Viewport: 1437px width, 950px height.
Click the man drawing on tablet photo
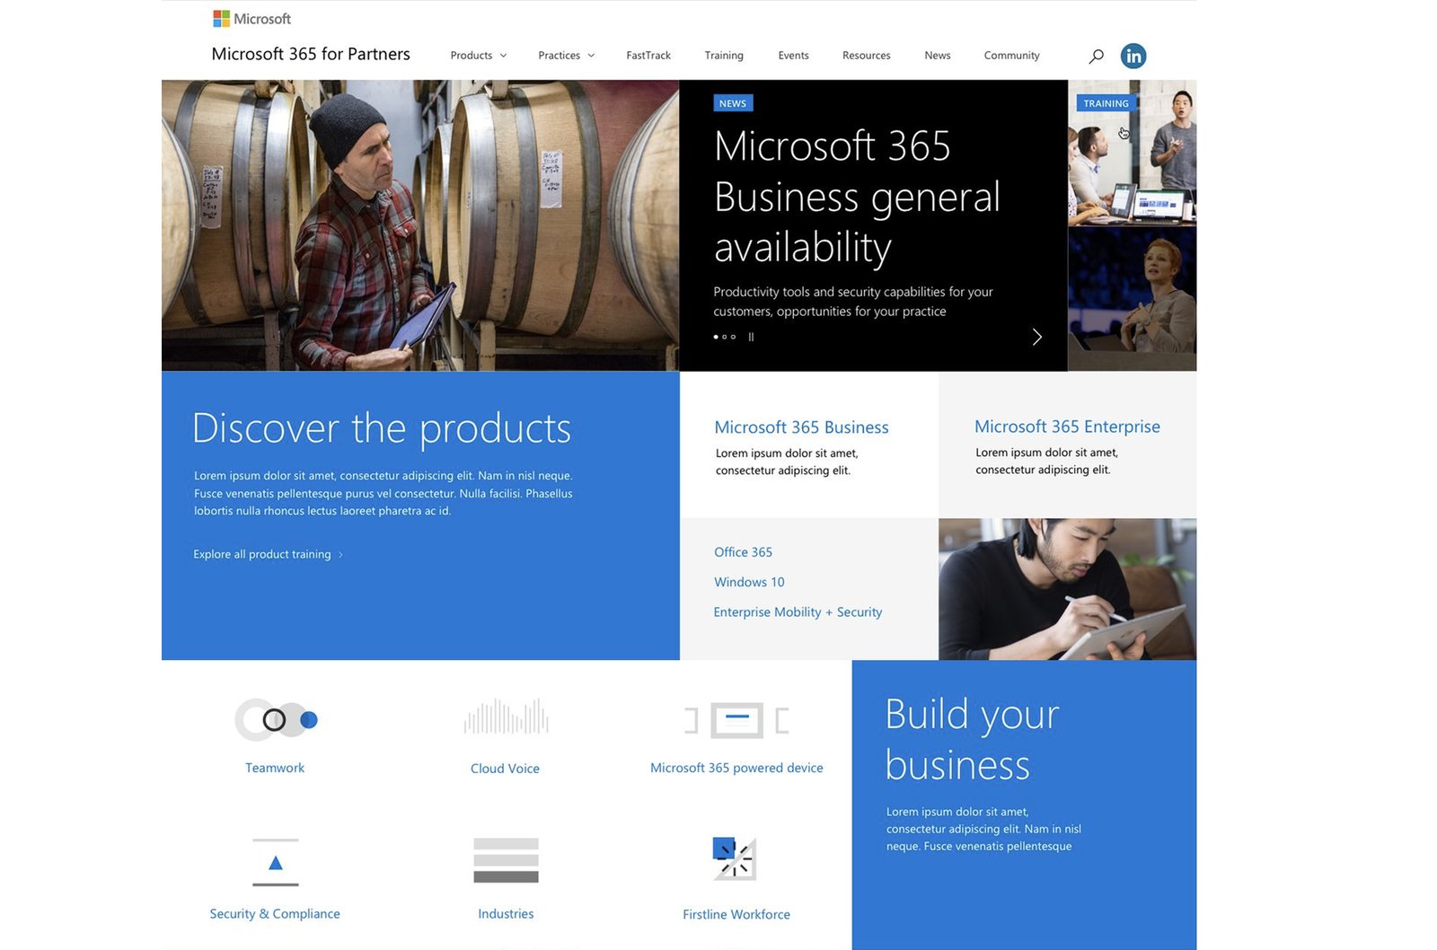coord(1068,589)
